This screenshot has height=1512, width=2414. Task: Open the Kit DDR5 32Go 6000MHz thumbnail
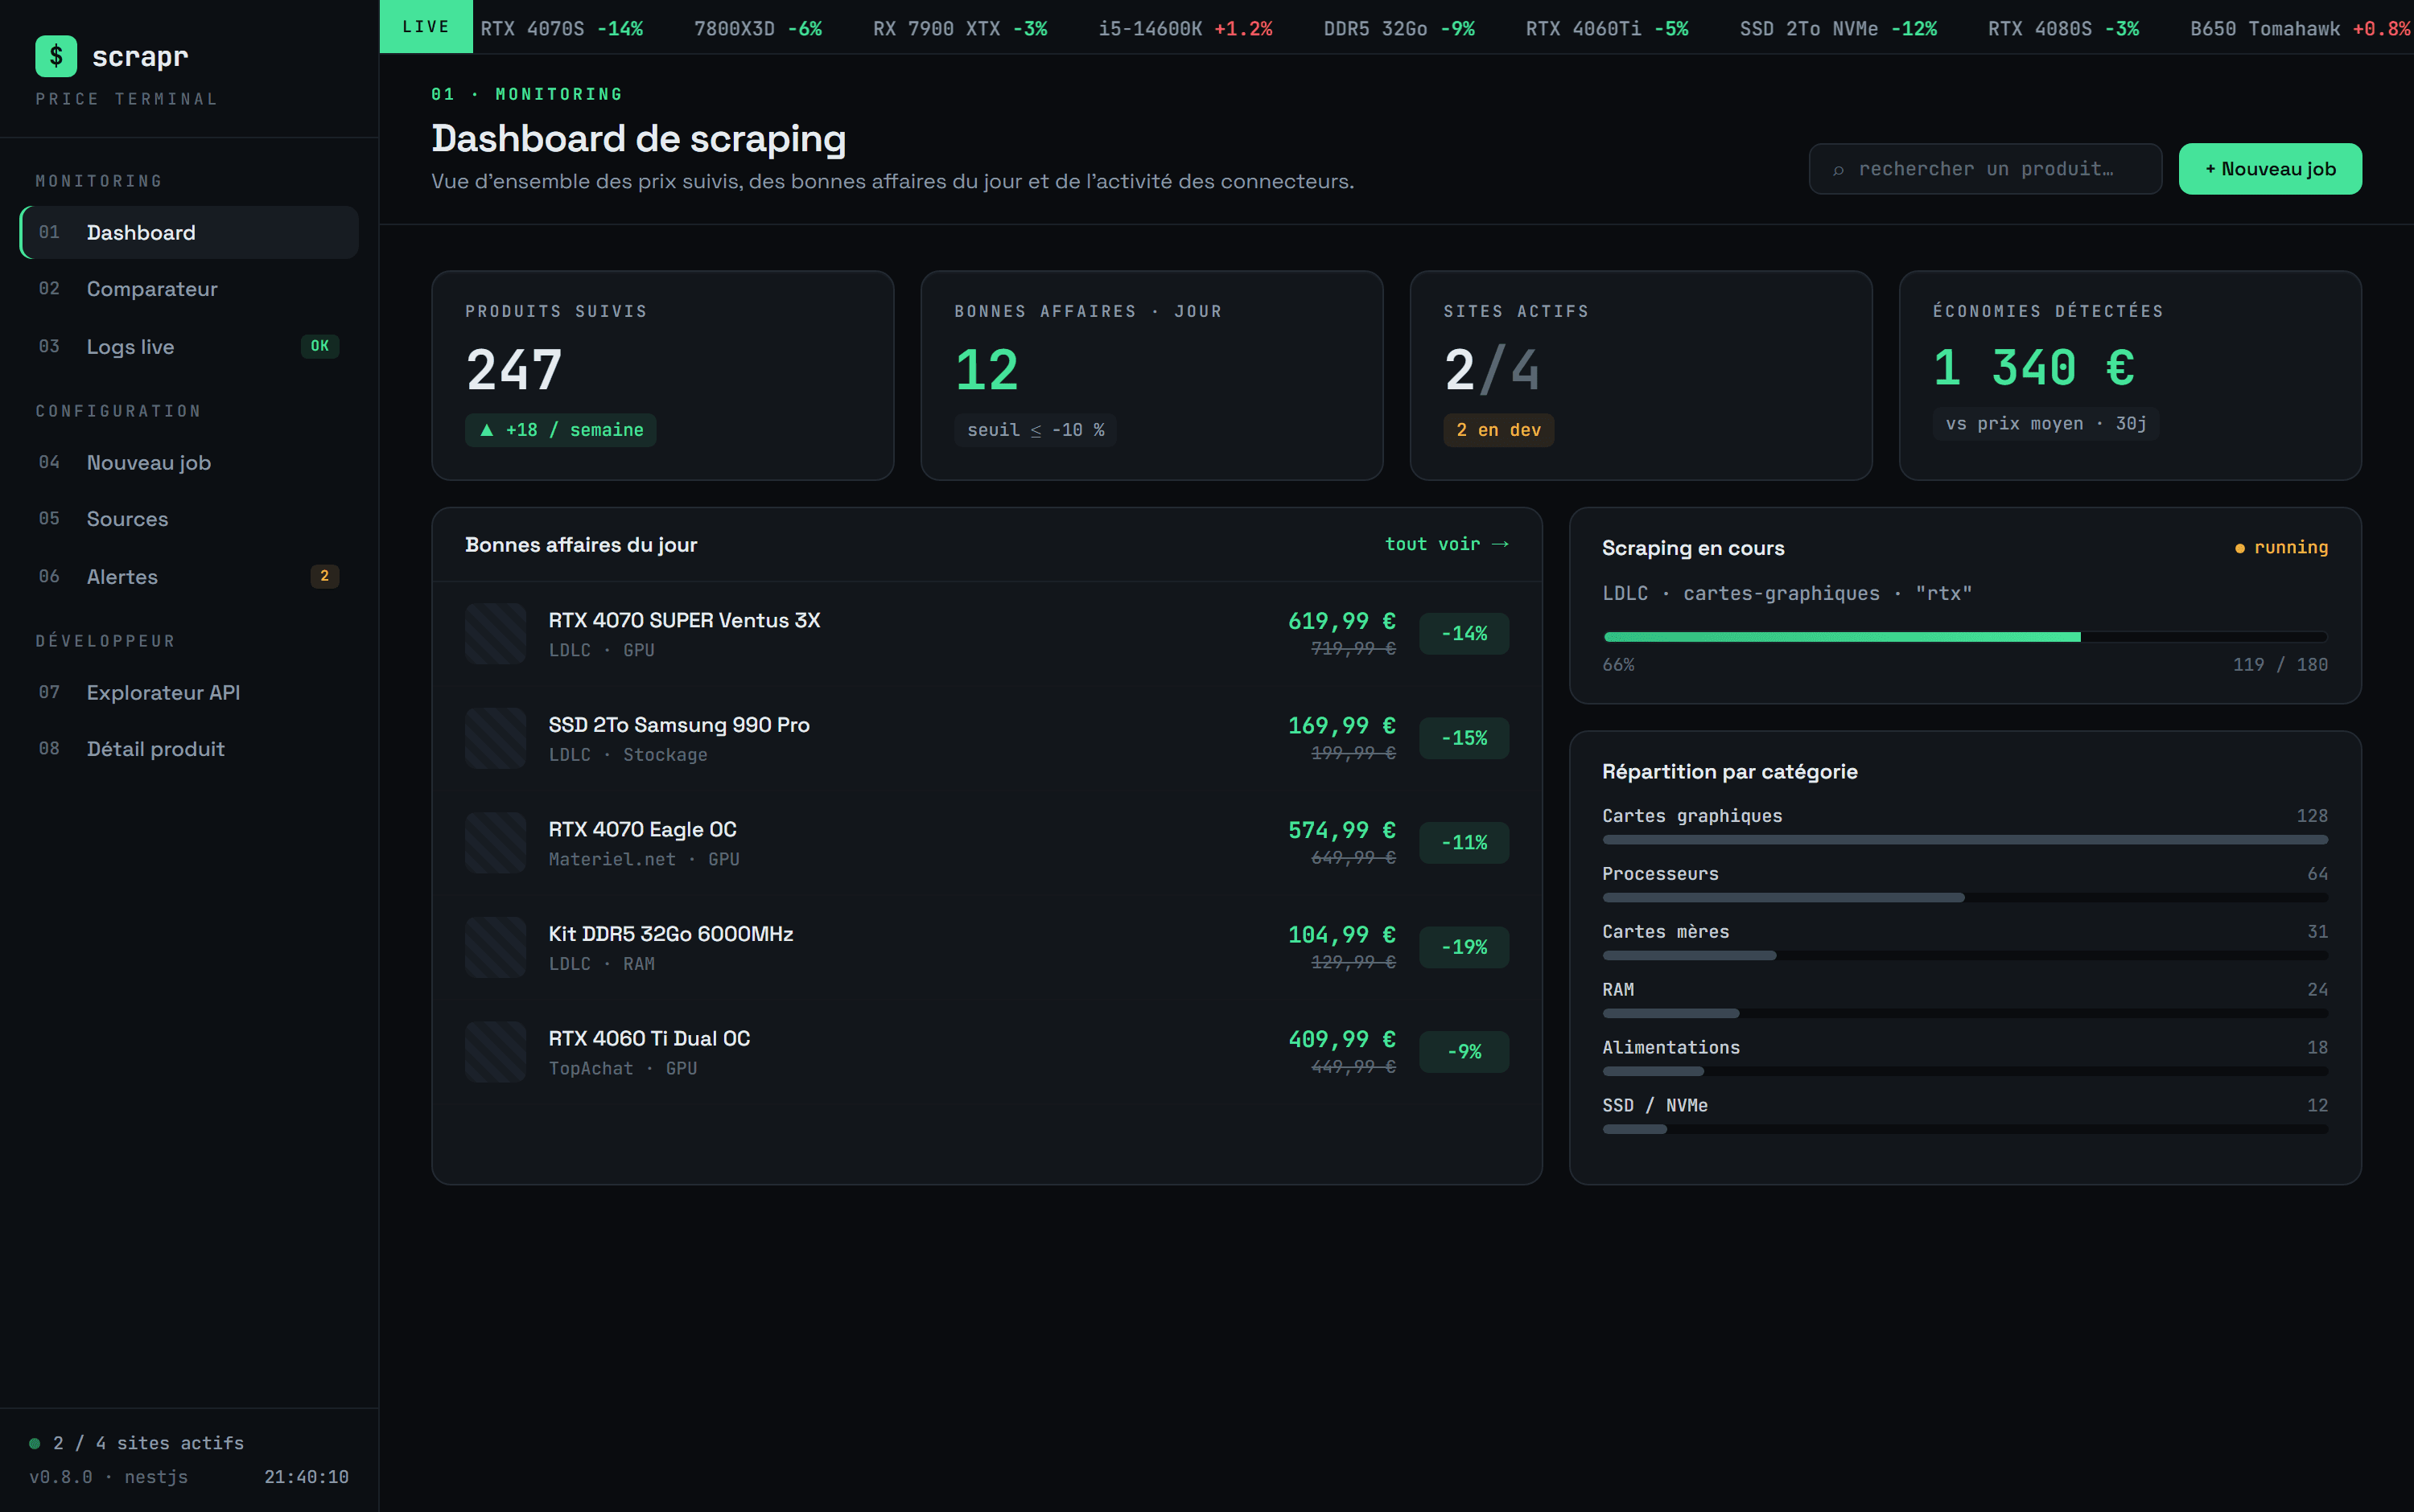(x=495, y=947)
